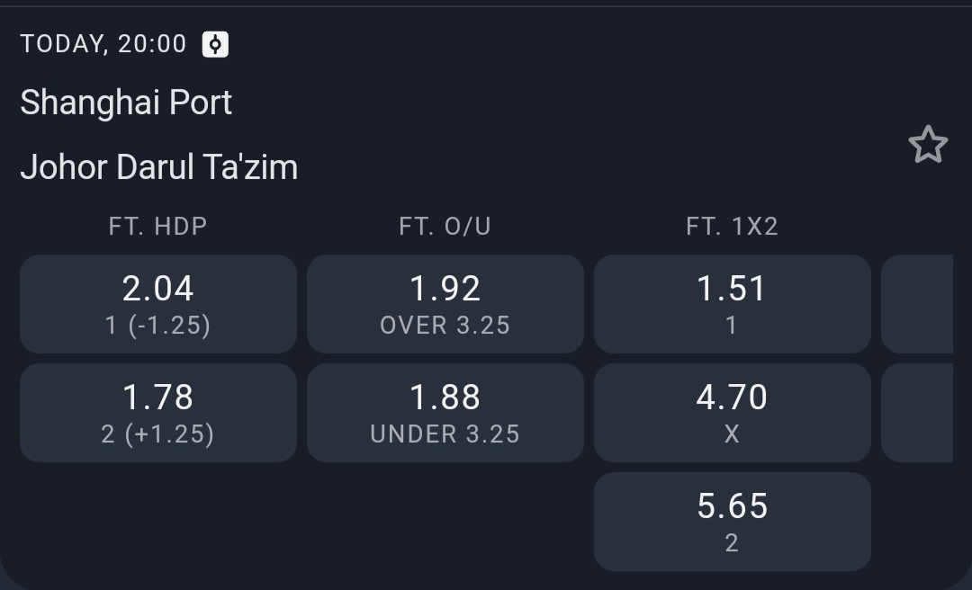This screenshot has width=972, height=590.
Task: Bet on UNDER 3.25 at 1.88
Action: click(x=445, y=413)
